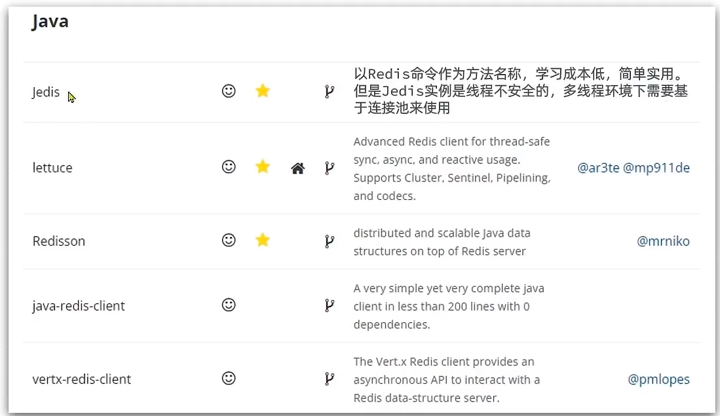Open the repository icon for java-redis-client
Image resolution: width=720 pixels, height=416 pixels.
[329, 306]
